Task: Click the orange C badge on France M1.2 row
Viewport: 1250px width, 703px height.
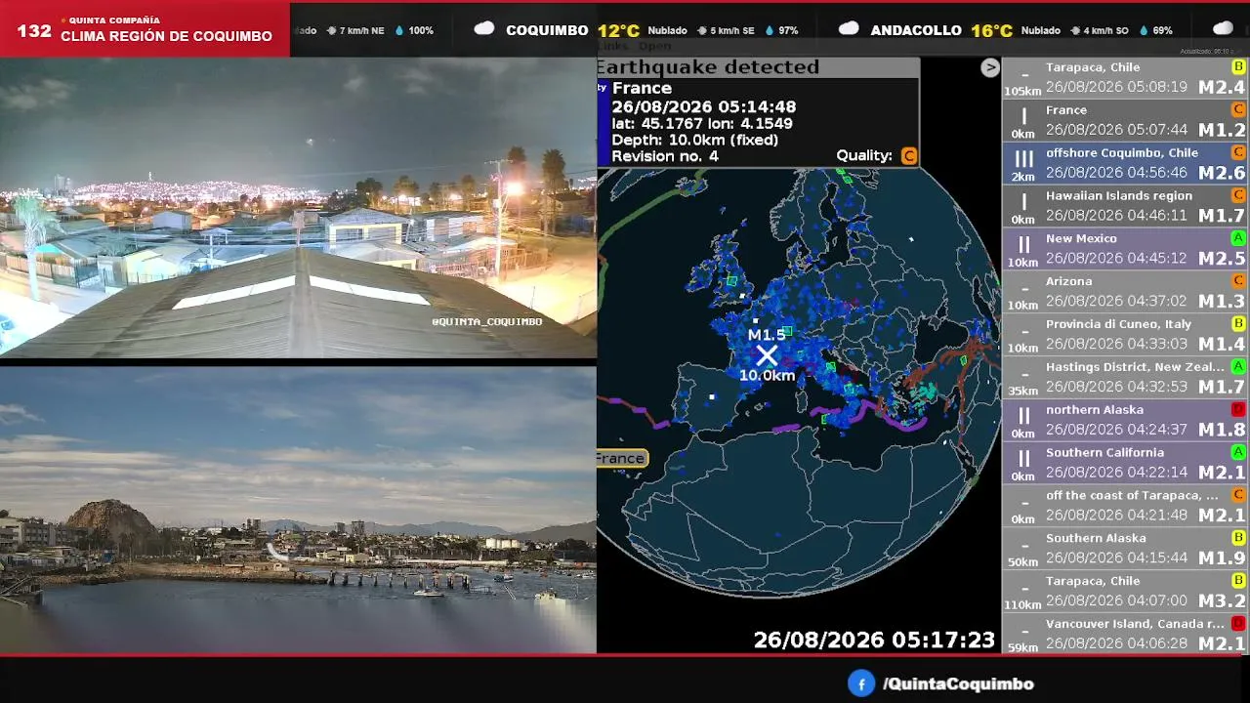Action: tap(1238, 109)
